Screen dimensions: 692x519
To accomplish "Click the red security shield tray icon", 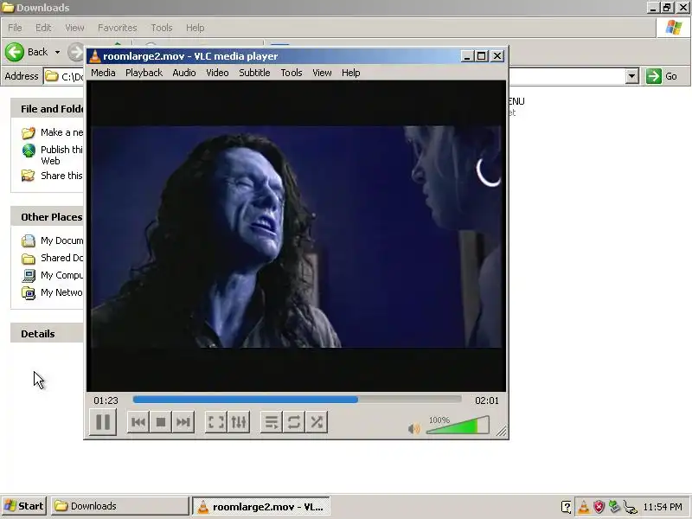I will [599, 507].
